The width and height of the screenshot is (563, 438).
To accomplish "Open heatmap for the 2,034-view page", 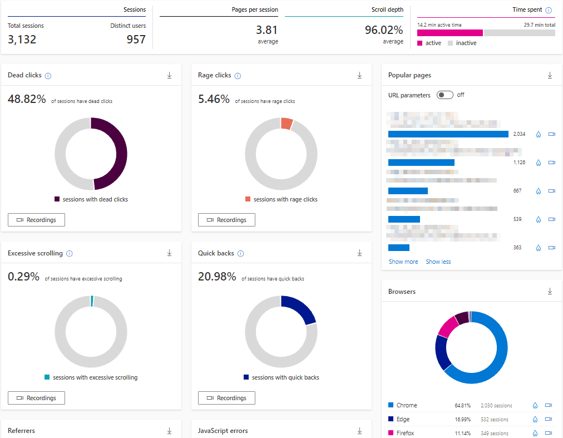I will (538, 134).
